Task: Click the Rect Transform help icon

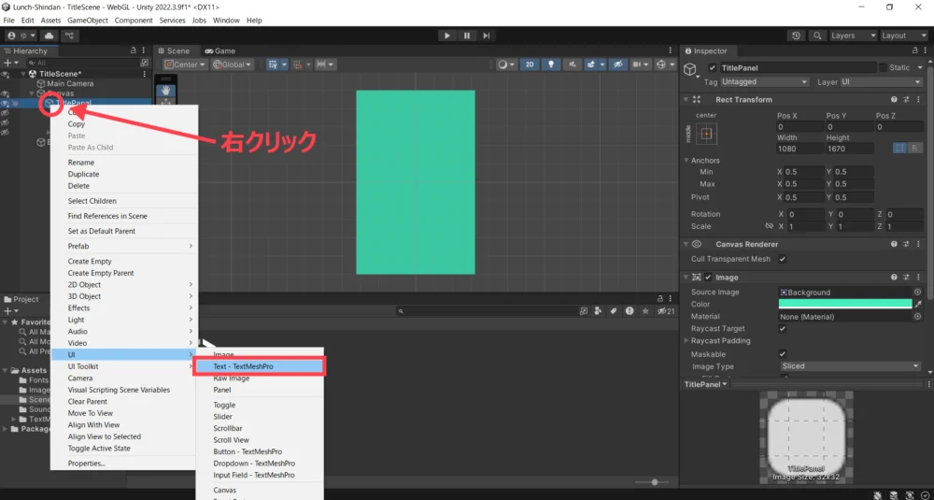Action: click(x=894, y=99)
